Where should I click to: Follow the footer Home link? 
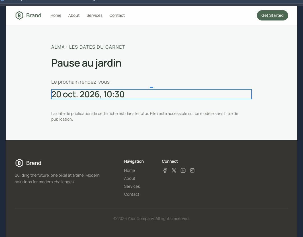pyautogui.click(x=130, y=170)
